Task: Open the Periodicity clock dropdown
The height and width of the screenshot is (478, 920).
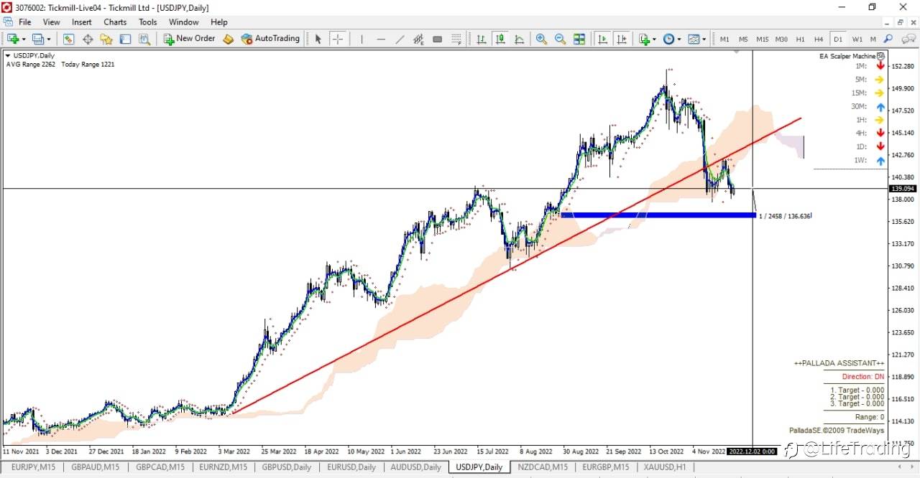Action: [x=672, y=39]
